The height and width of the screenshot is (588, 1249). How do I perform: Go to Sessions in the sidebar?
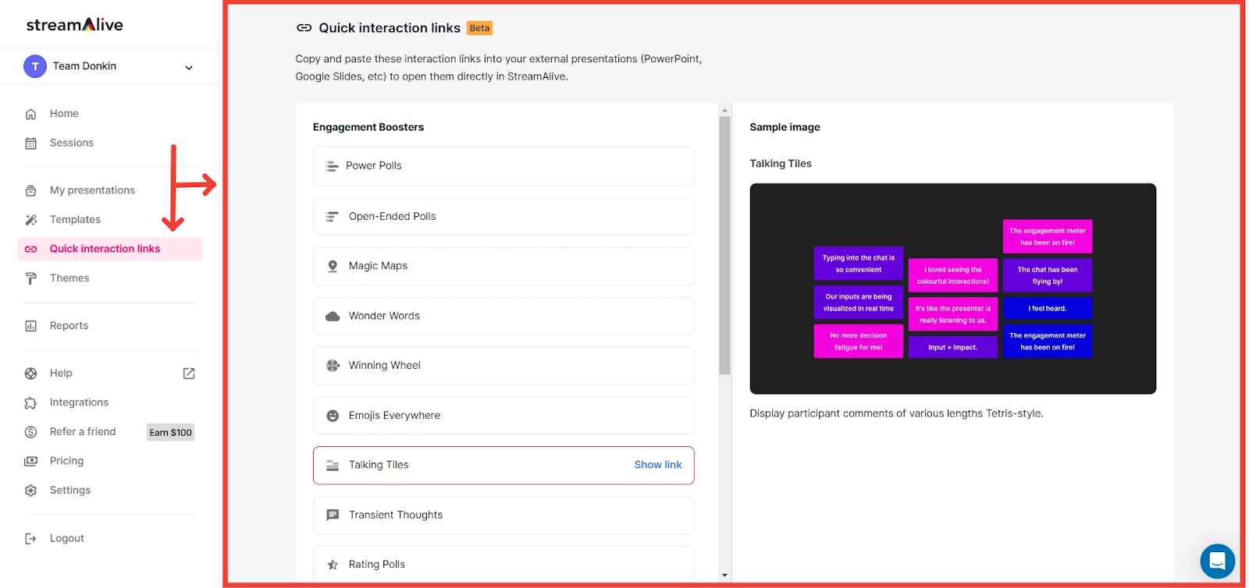[72, 143]
